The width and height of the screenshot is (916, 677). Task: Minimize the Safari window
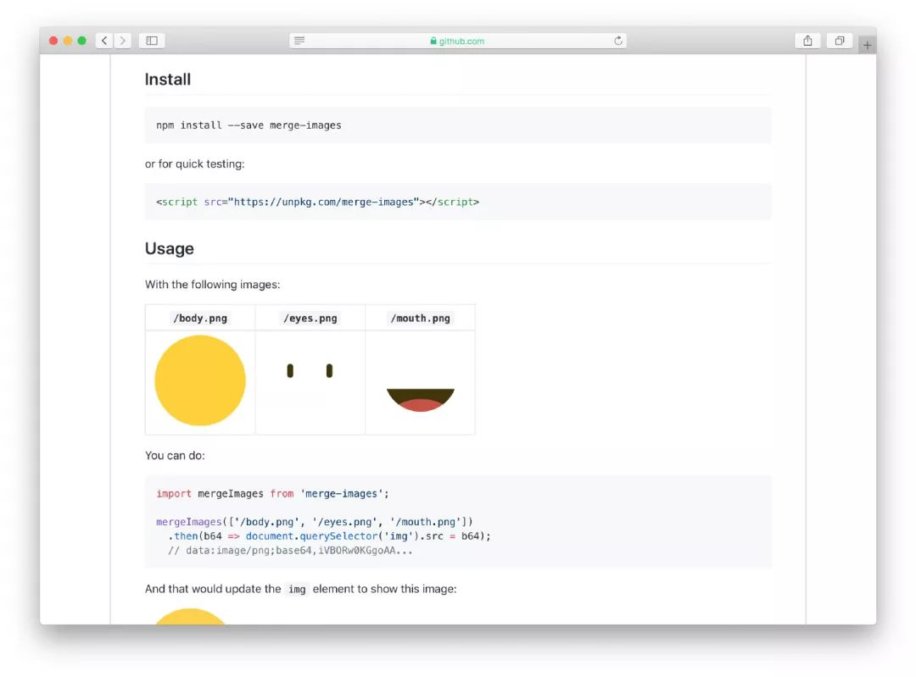coord(68,41)
